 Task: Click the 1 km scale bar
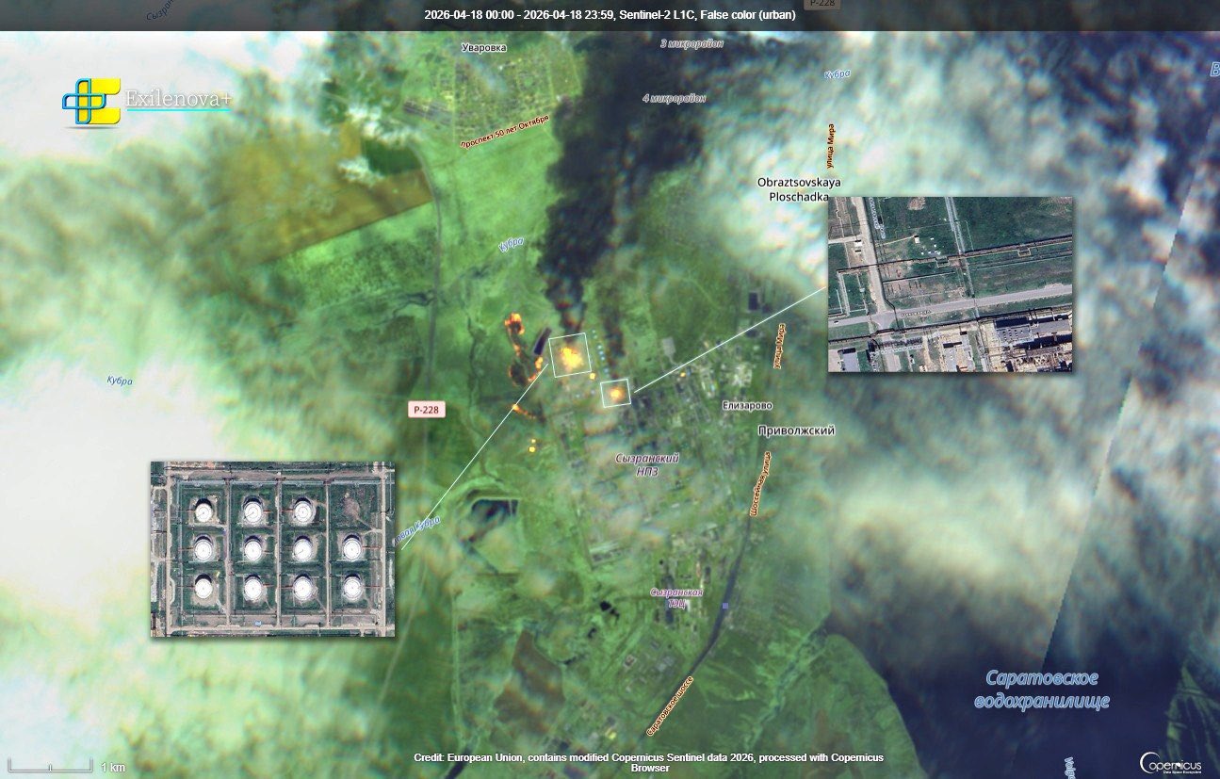point(66,765)
